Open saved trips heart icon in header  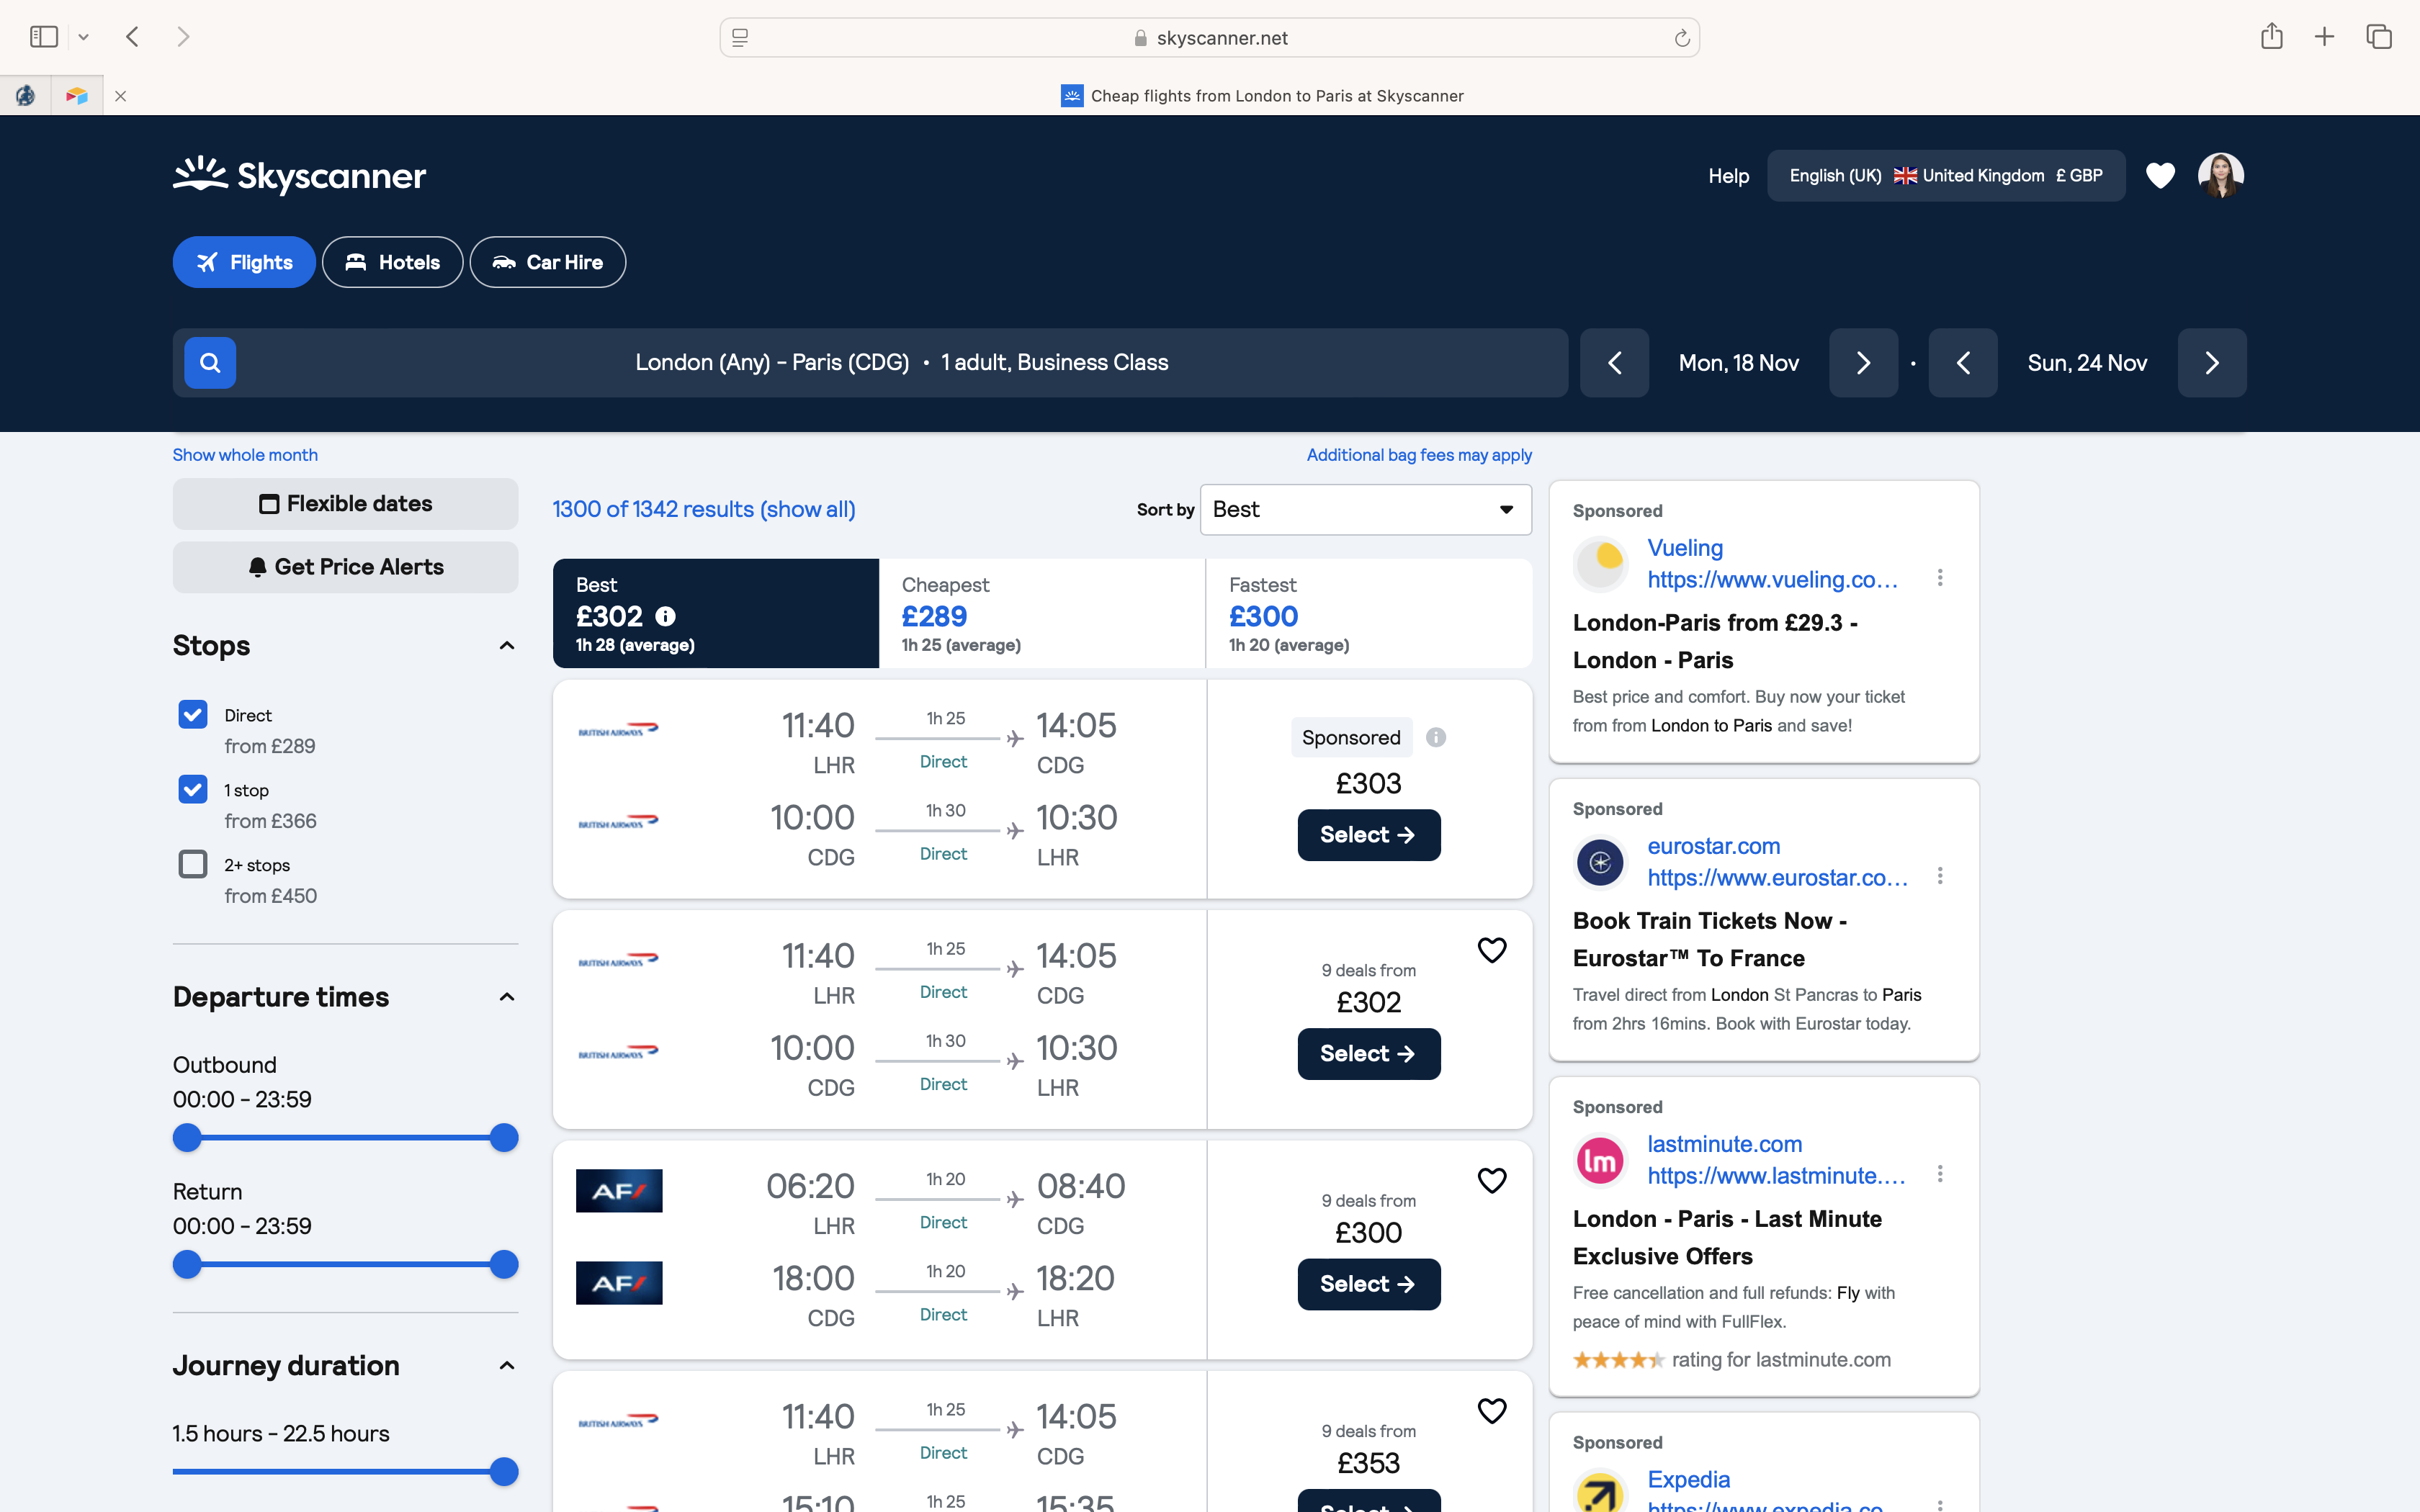point(2160,176)
